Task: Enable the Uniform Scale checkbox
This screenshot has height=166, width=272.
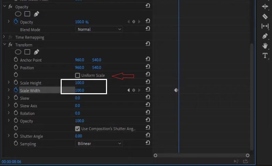Action: (78, 75)
